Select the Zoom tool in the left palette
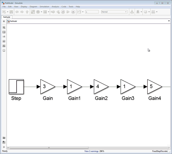Image resolution: width=172 pixels, height=154 pixels. point(4,28)
